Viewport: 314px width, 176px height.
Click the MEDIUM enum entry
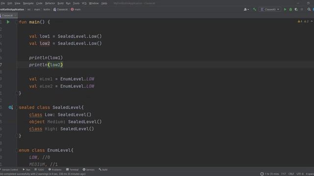(x=37, y=164)
